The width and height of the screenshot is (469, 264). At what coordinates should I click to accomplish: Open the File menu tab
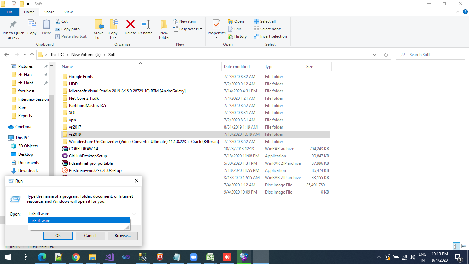(10, 12)
